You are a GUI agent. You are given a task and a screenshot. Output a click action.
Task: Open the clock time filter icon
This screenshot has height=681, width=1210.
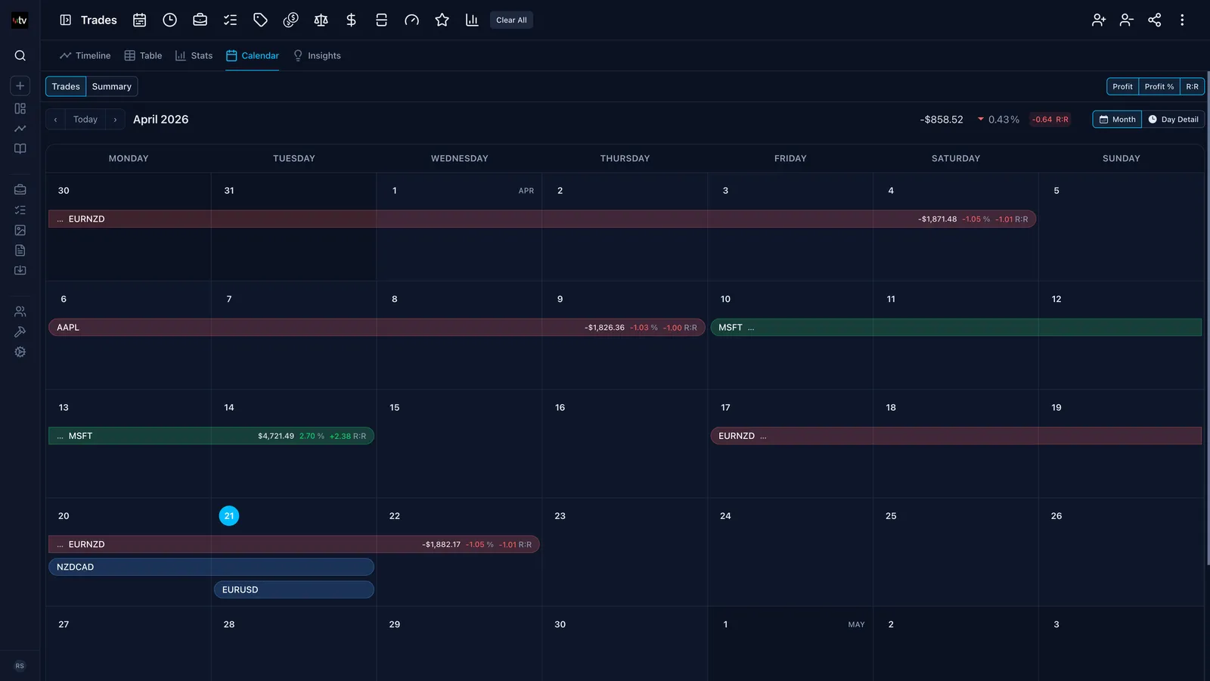169,20
